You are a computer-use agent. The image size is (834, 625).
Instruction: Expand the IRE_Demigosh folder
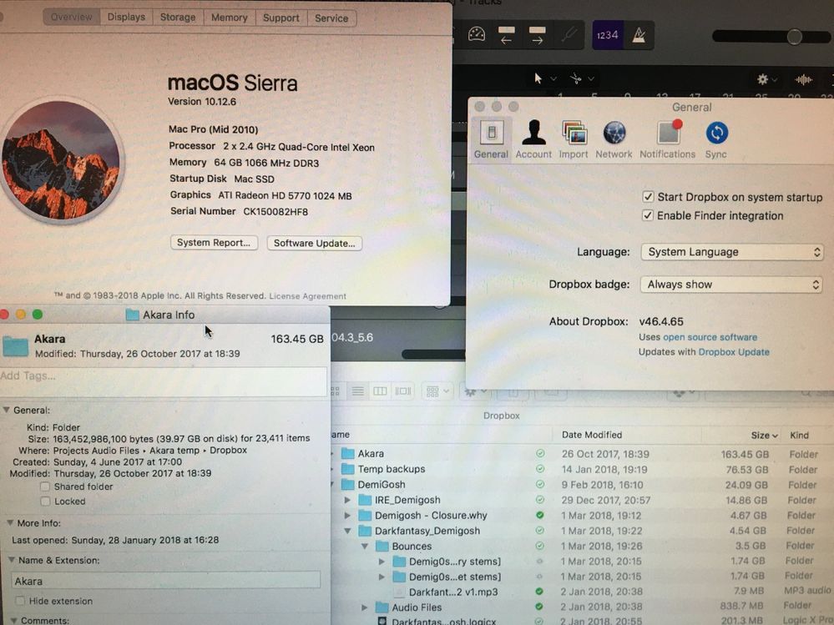(x=348, y=500)
